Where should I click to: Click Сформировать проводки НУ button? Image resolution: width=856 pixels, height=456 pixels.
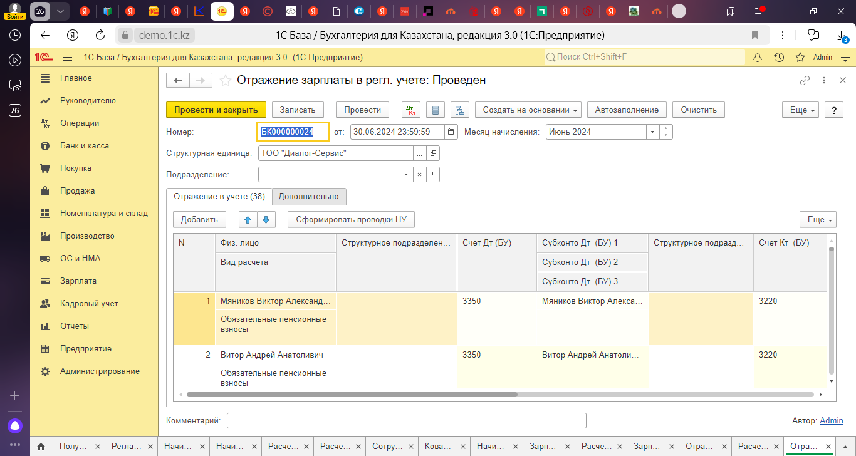coord(351,219)
